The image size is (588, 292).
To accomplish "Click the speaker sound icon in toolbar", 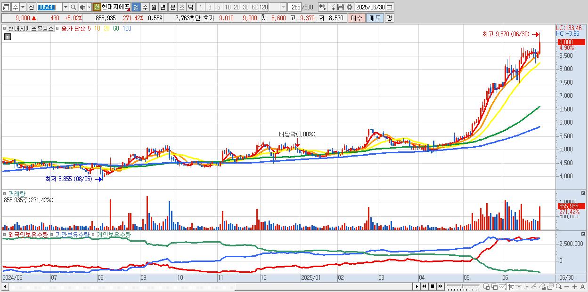I will 83,7.
